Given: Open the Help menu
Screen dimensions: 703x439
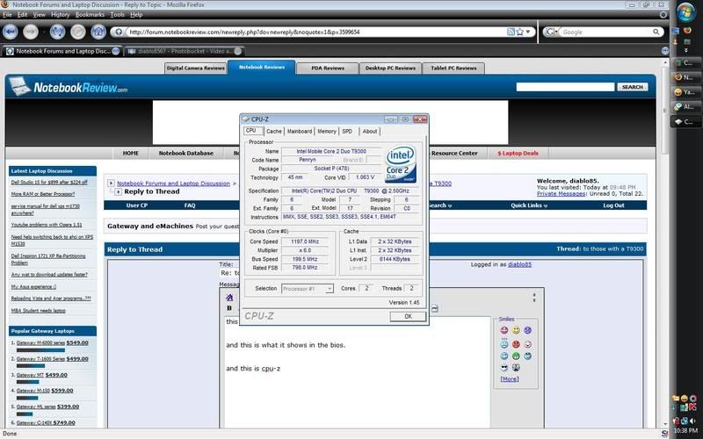Looking at the screenshot, I should (x=136, y=14).
